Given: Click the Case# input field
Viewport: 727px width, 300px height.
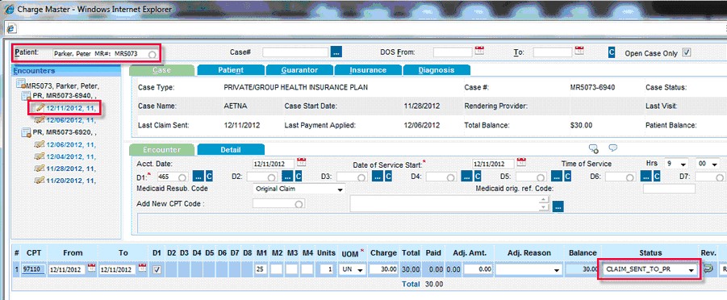Looking at the screenshot, I should click(x=295, y=52).
